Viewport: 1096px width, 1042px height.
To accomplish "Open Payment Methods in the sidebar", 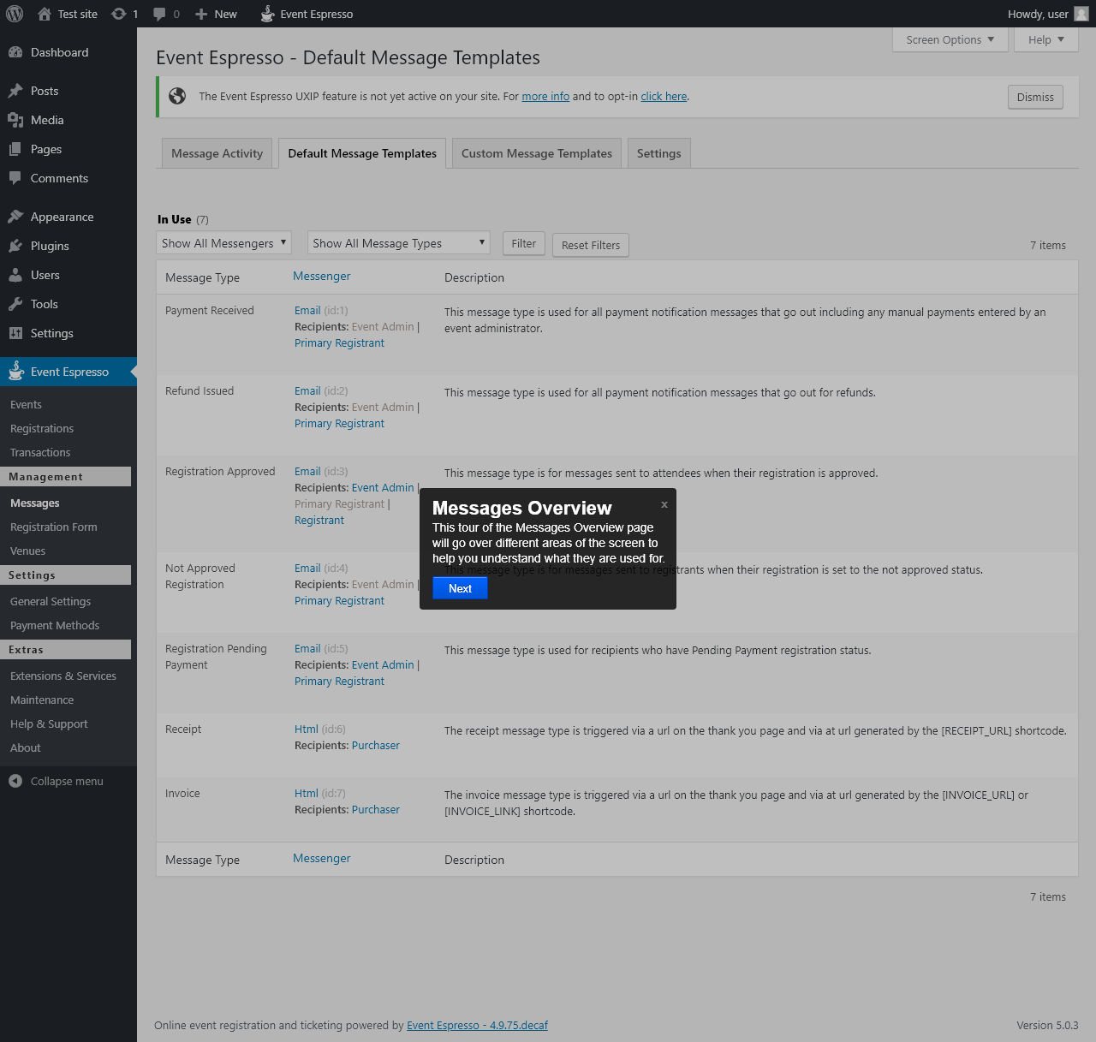I will (x=55, y=625).
